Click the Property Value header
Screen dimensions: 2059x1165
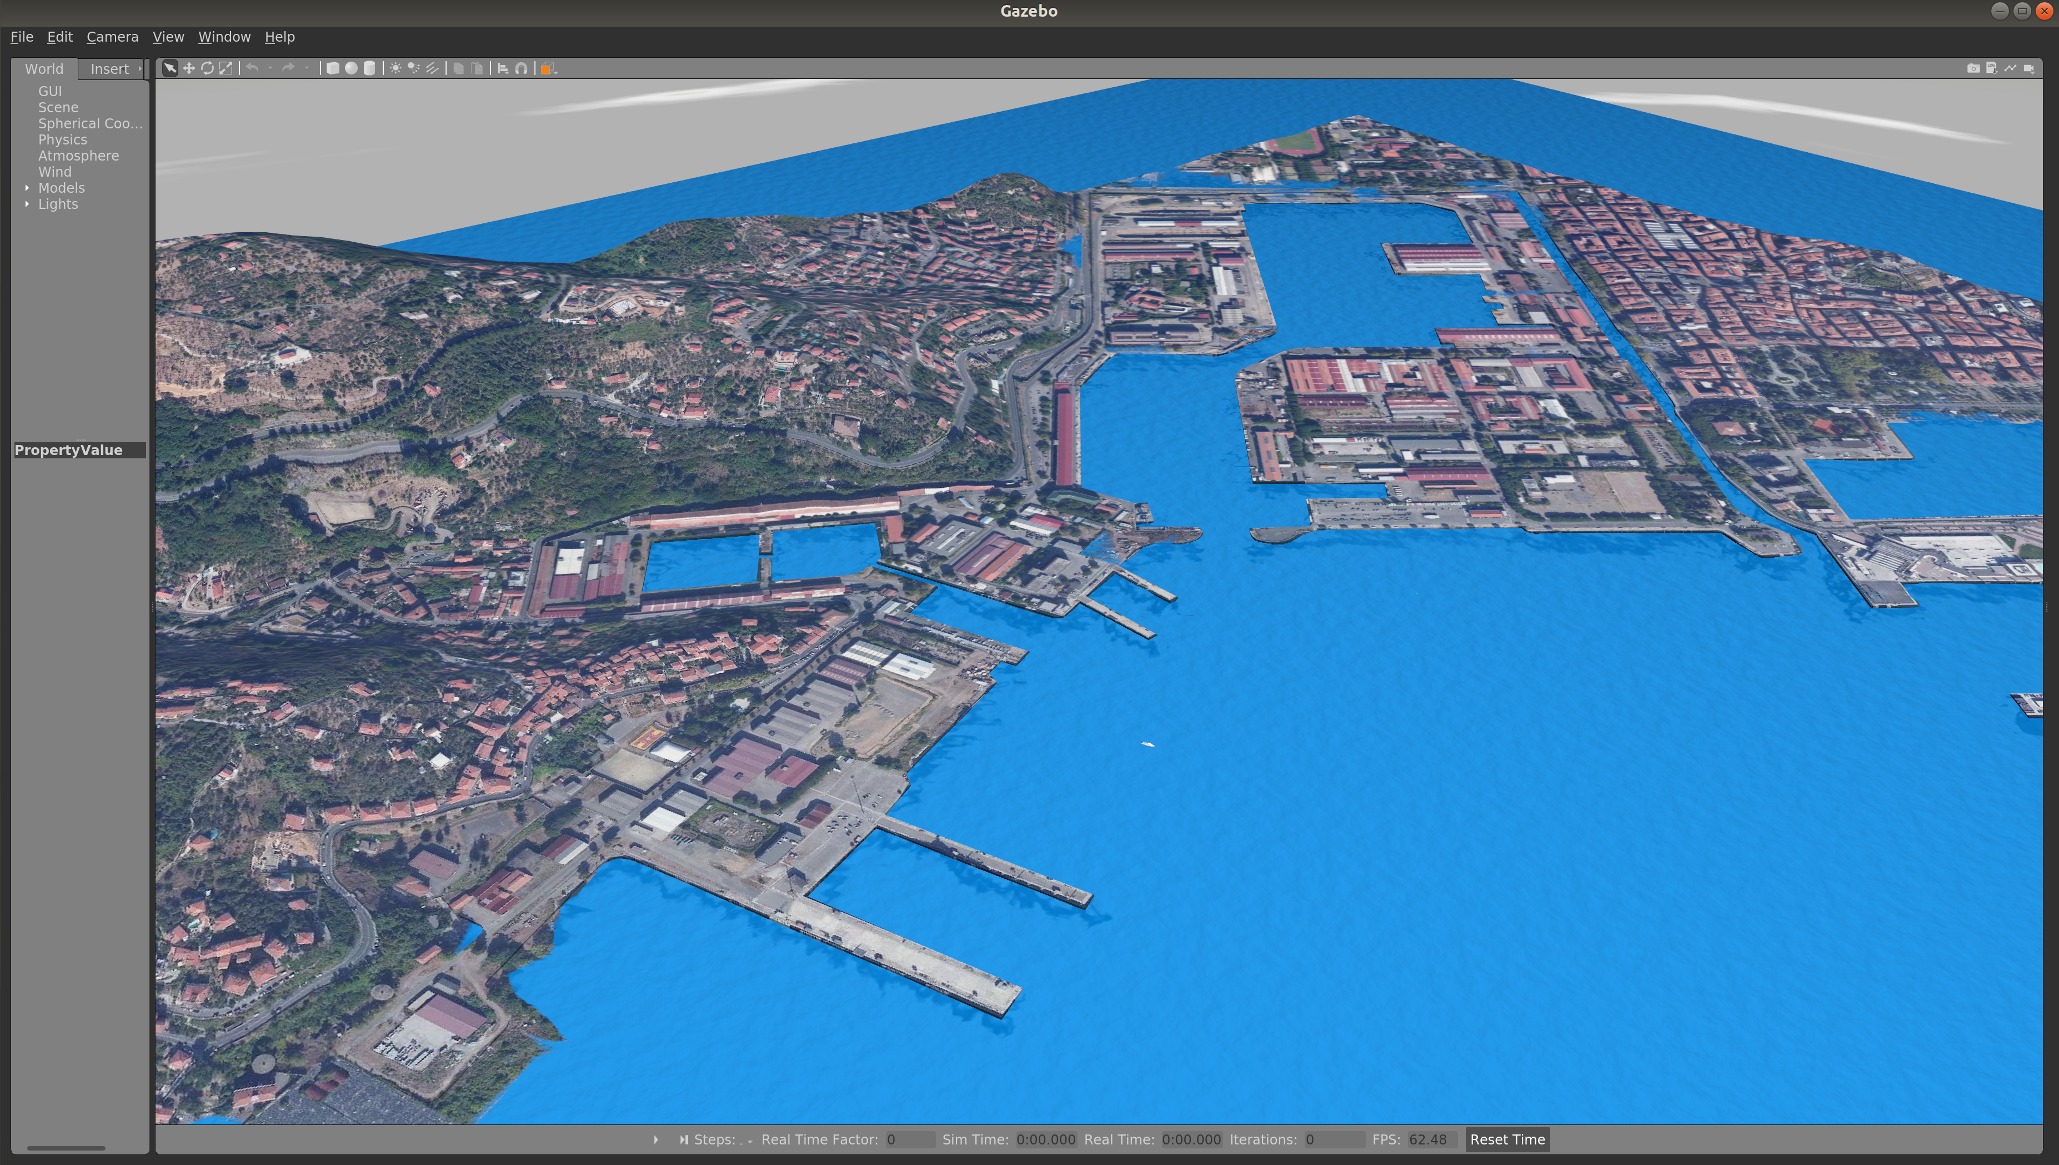coord(79,449)
